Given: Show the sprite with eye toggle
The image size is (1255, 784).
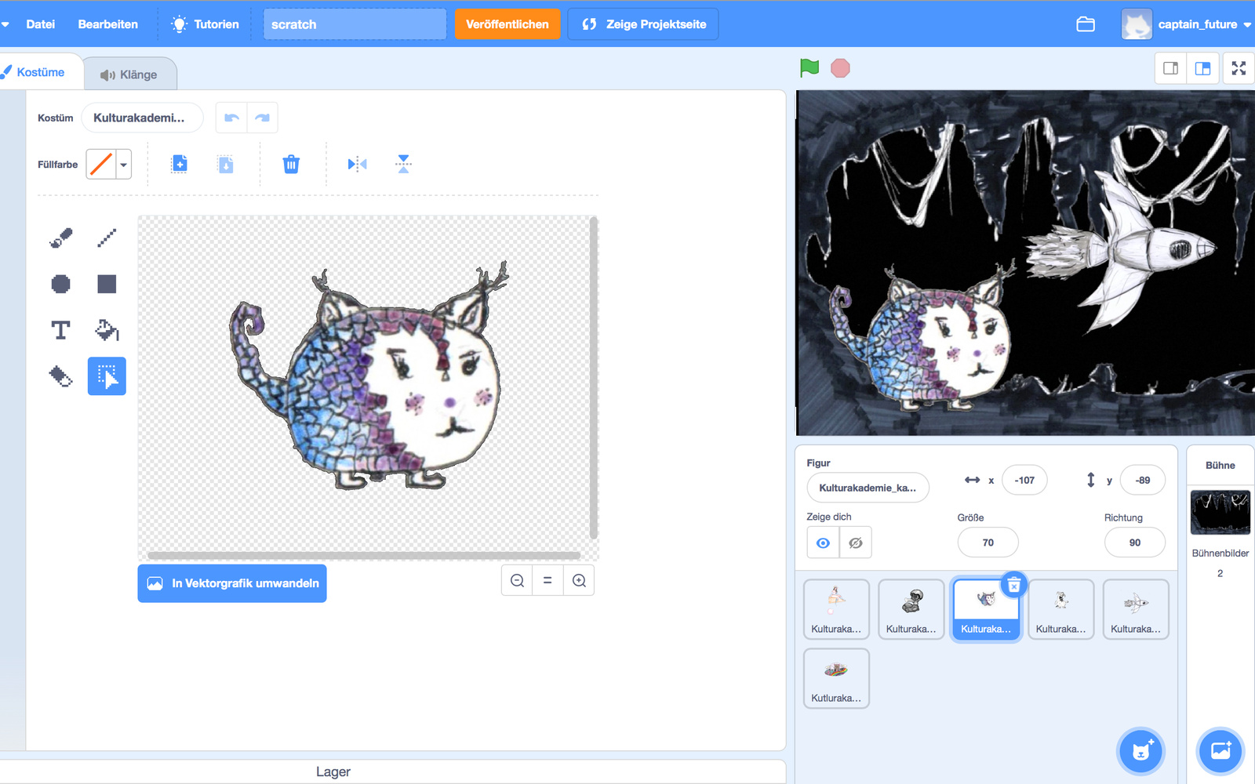Looking at the screenshot, I should coord(823,543).
